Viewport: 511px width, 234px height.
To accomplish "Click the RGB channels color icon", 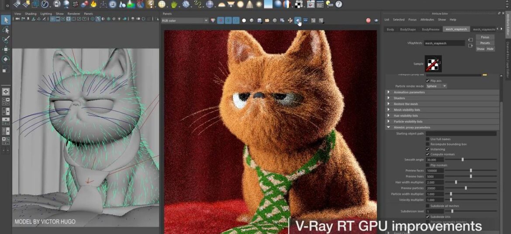I will pos(213,20).
